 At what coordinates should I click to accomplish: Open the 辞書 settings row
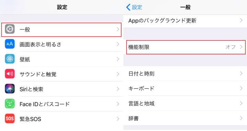185,118
